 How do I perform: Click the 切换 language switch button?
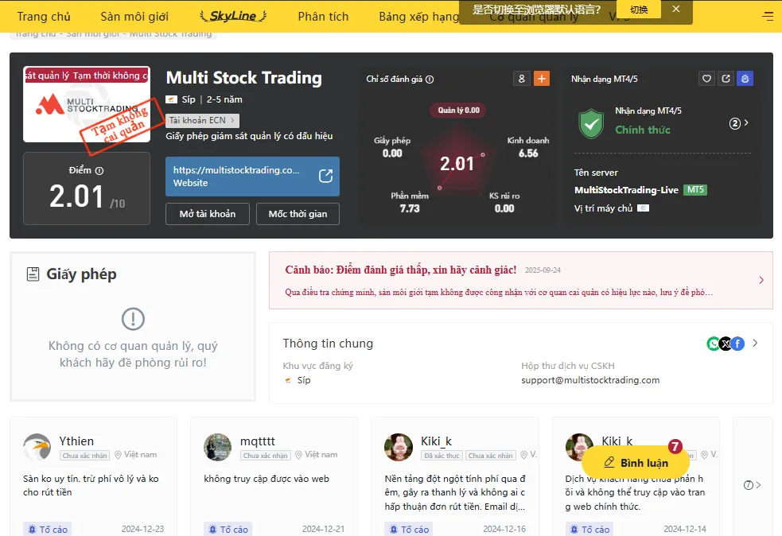point(639,10)
